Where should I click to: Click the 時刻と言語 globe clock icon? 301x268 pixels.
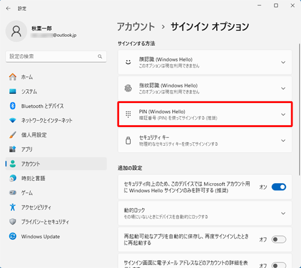point(13,178)
